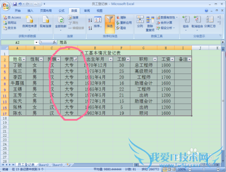This screenshot has width=226, height=172.
Task: Click the Name Box showing A2
Action: 18,43
